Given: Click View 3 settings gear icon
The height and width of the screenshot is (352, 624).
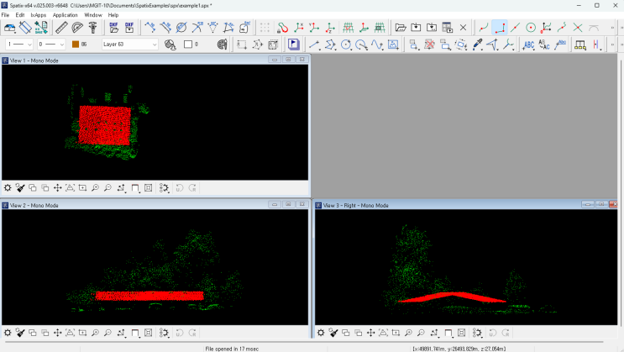Looking at the screenshot, I should (321, 333).
